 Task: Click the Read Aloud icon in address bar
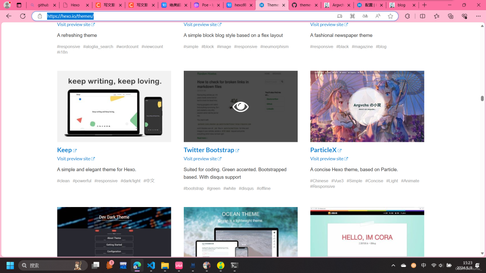point(378,16)
